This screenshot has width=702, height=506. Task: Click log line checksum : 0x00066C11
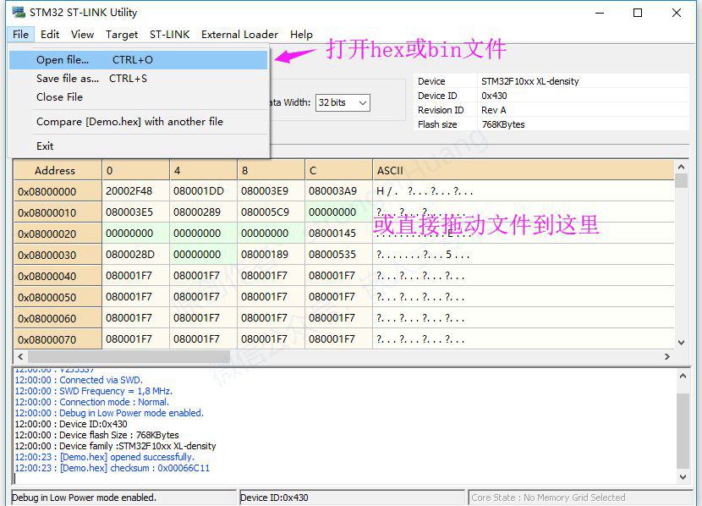pyautogui.click(x=112, y=469)
